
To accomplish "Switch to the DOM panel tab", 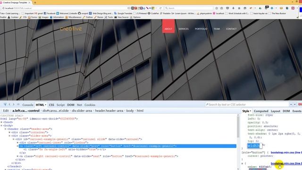I will click(71, 105).
